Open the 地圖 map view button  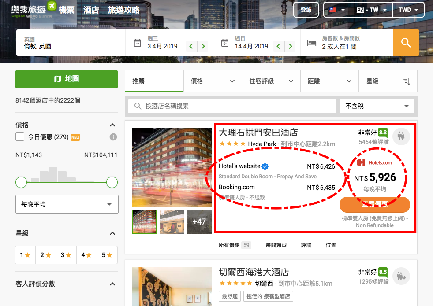tap(67, 79)
